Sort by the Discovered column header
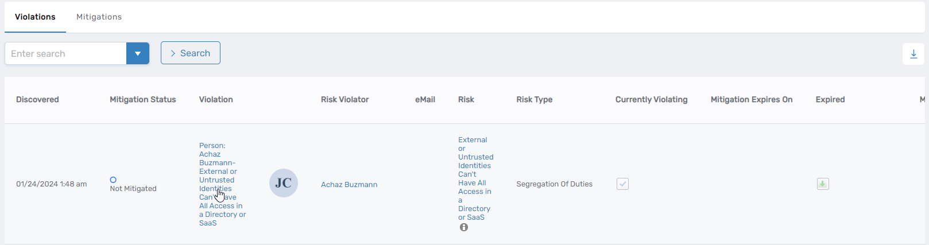Screen dimensions: 929x245 click(37, 99)
